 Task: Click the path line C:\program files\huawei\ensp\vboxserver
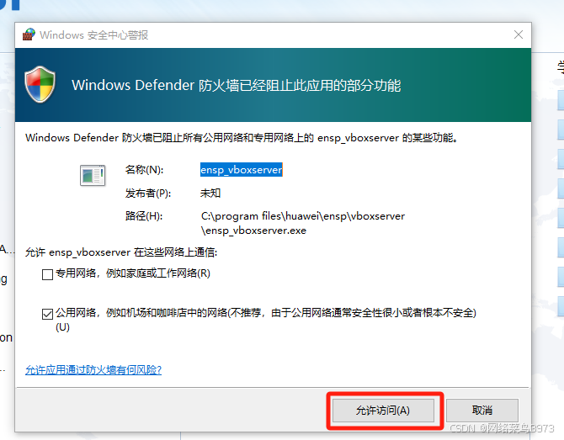click(303, 216)
